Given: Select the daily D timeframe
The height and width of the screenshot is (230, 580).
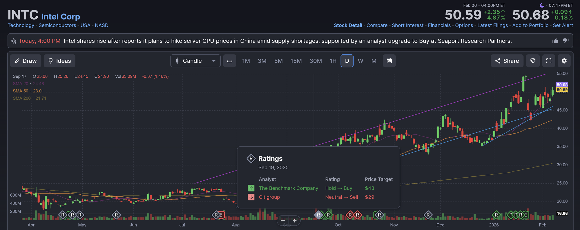Looking at the screenshot, I should pyautogui.click(x=347, y=61).
